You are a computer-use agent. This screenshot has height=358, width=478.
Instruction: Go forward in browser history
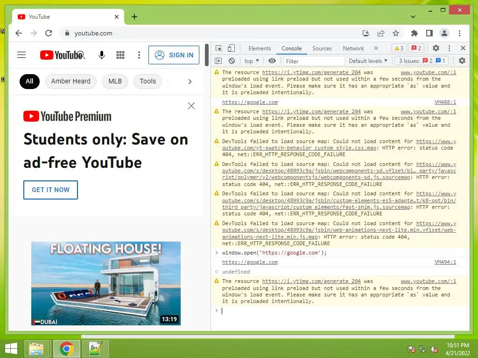(34, 33)
